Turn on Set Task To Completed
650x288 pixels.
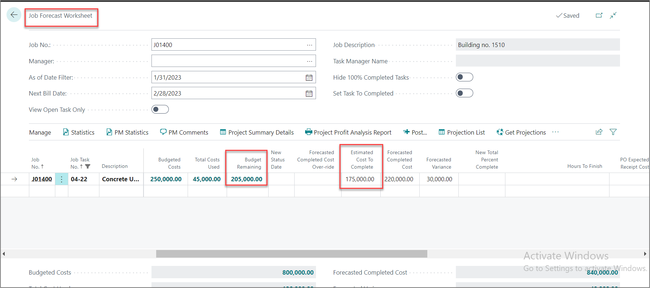[x=464, y=93]
